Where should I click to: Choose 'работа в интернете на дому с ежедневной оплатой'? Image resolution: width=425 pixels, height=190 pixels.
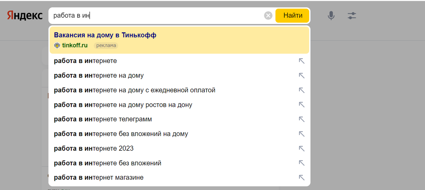(179, 90)
